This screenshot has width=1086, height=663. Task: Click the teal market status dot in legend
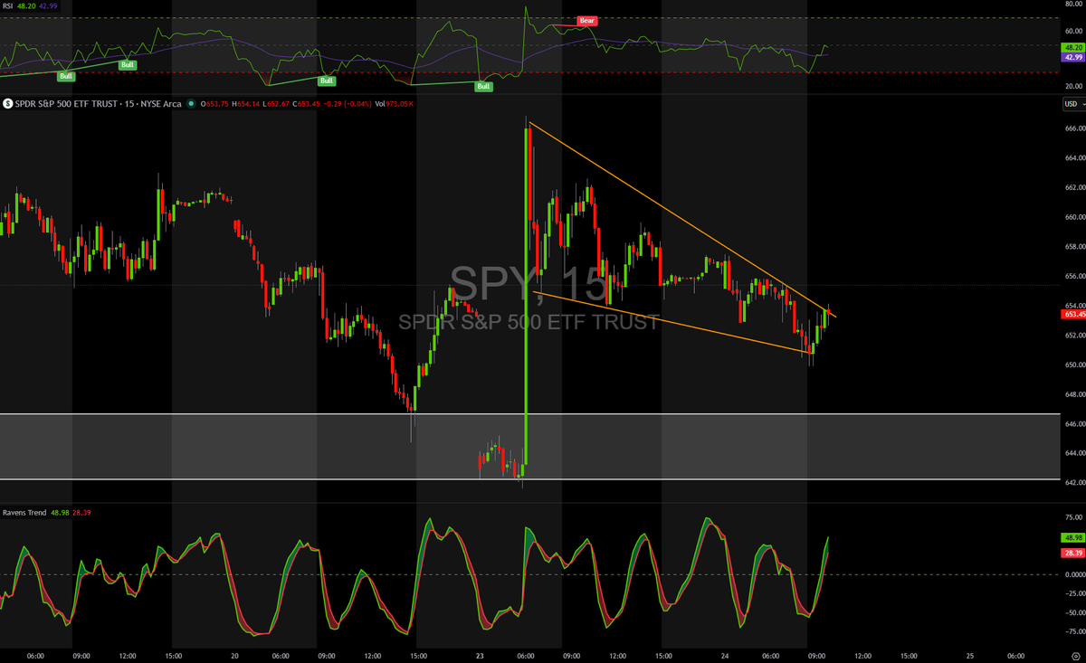tap(191, 103)
